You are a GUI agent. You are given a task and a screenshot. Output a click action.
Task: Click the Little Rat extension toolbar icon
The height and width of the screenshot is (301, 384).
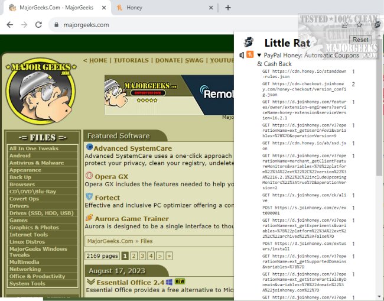click(378, 25)
